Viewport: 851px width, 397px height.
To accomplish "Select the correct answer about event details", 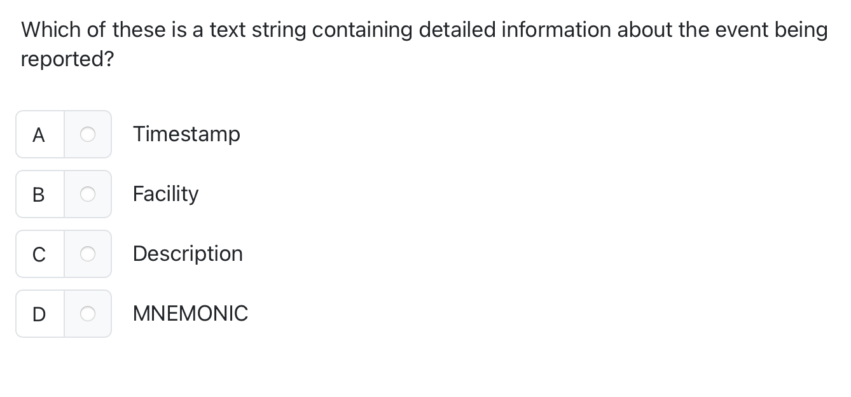I will (x=87, y=254).
